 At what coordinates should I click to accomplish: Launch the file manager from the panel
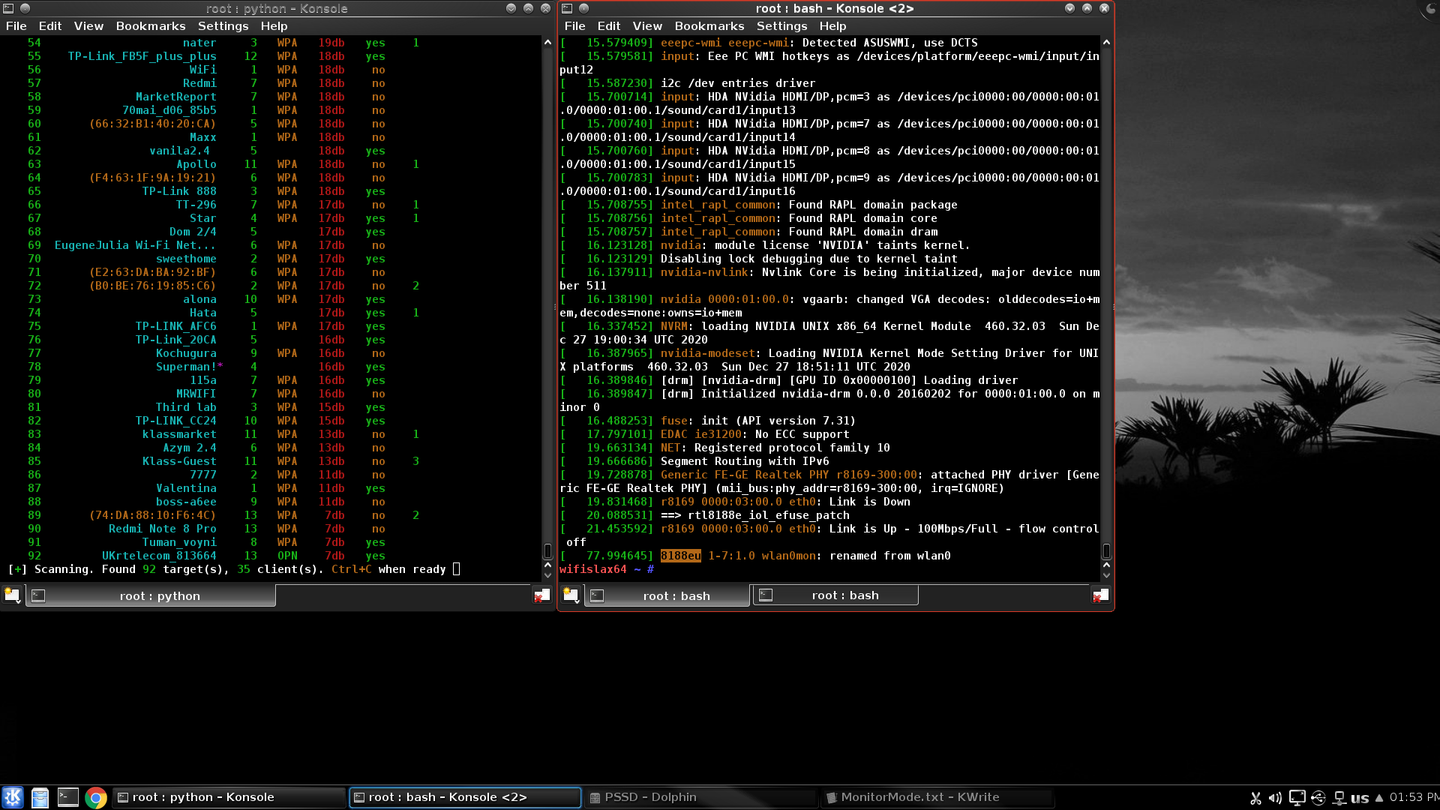coord(40,797)
